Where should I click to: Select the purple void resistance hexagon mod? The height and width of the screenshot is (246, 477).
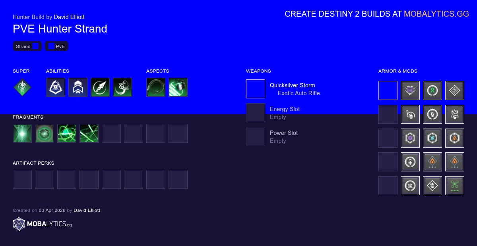pyautogui.click(x=410, y=138)
